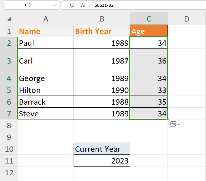206x181 pixels.
Task: Click Hilton's birth year 1990
Action: [x=102, y=90]
